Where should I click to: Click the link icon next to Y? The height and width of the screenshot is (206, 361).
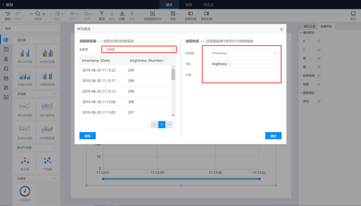click(319, 50)
